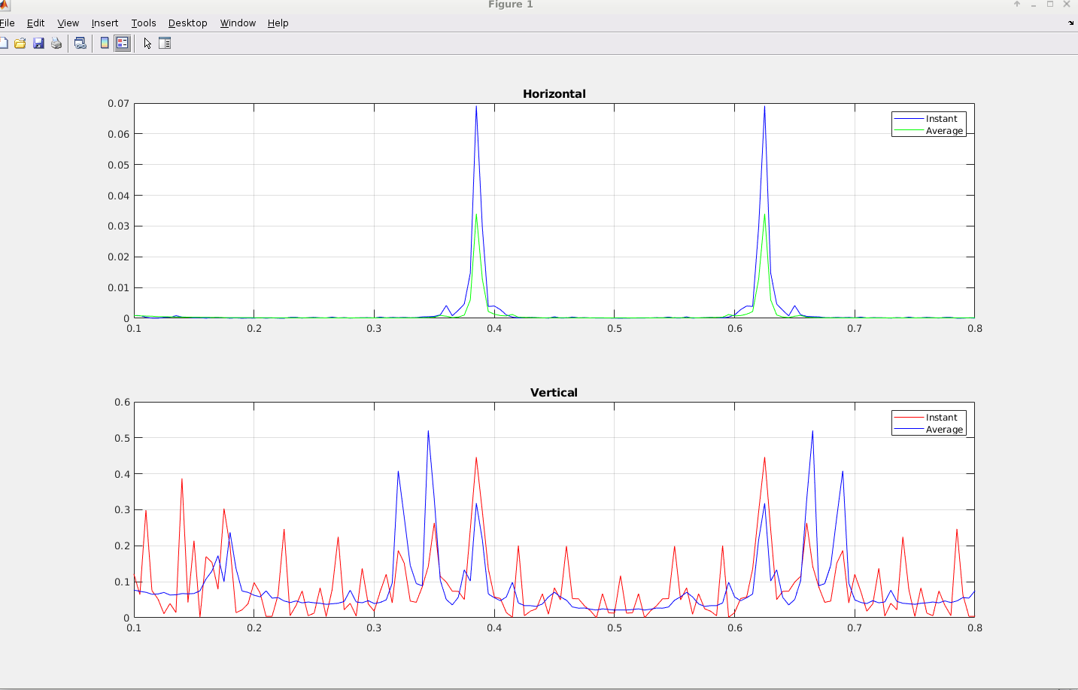Expand the Desktop menu

click(x=187, y=23)
